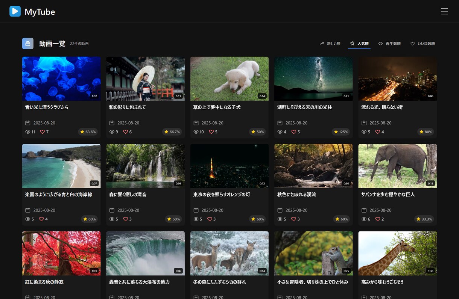Click the MyTube play logo icon
This screenshot has height=299, width=459.
[x=15, y=11]
